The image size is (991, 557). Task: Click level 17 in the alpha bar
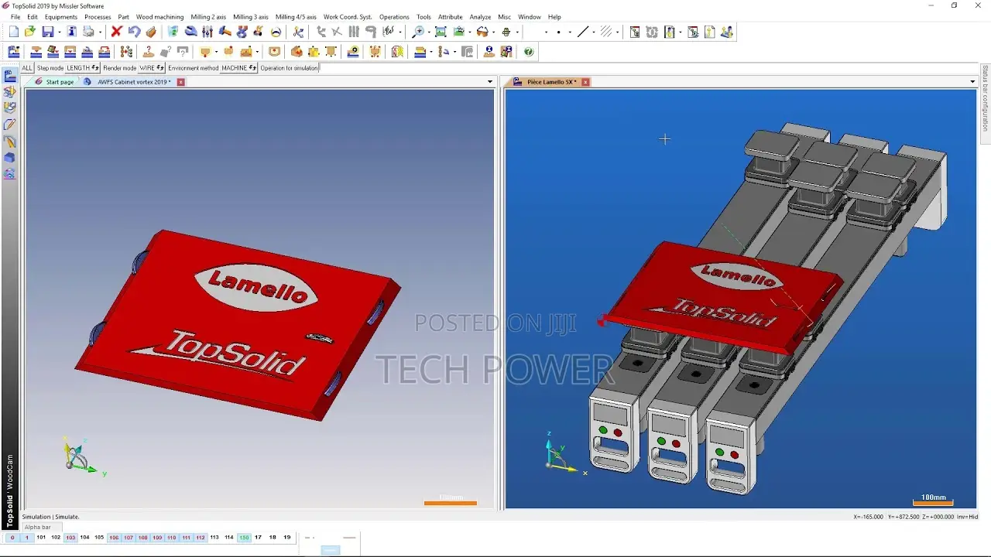(258, 538)
